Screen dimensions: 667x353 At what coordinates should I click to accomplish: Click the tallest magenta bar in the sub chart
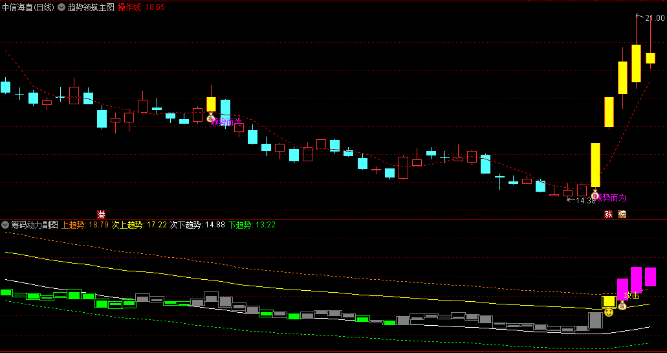[636, 280]
